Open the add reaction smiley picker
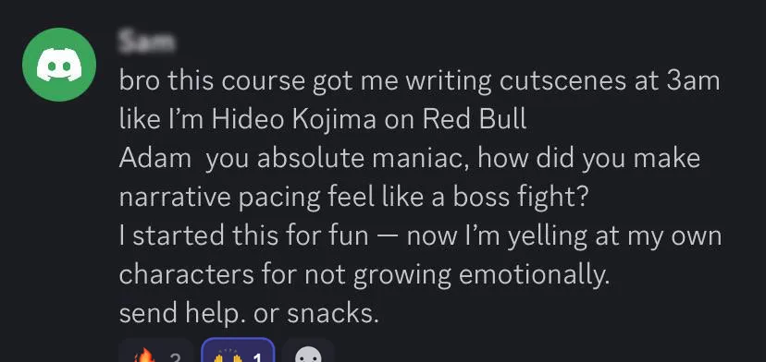 [308, 352]
